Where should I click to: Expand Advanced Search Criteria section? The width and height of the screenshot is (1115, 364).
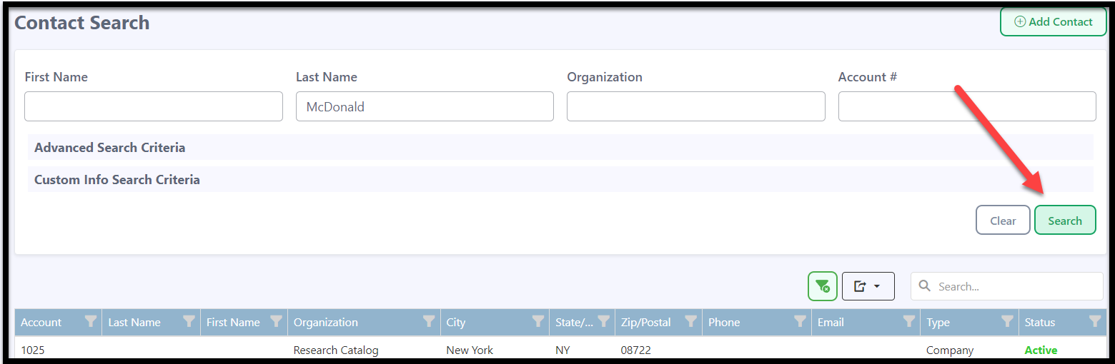tap(560, 148)
